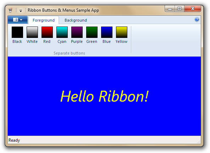
Task: Click the Hello Ribbon! text
Action: 104,96
